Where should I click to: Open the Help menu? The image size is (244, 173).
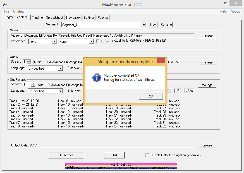coord(223,11)
